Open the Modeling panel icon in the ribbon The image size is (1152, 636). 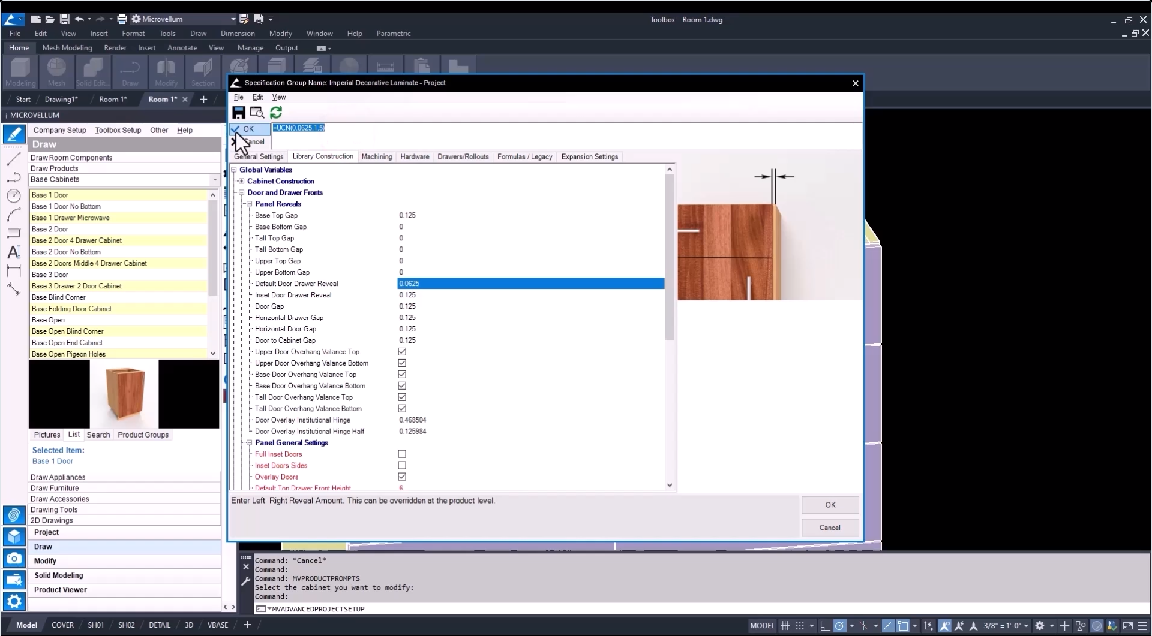tap(20, 71)
